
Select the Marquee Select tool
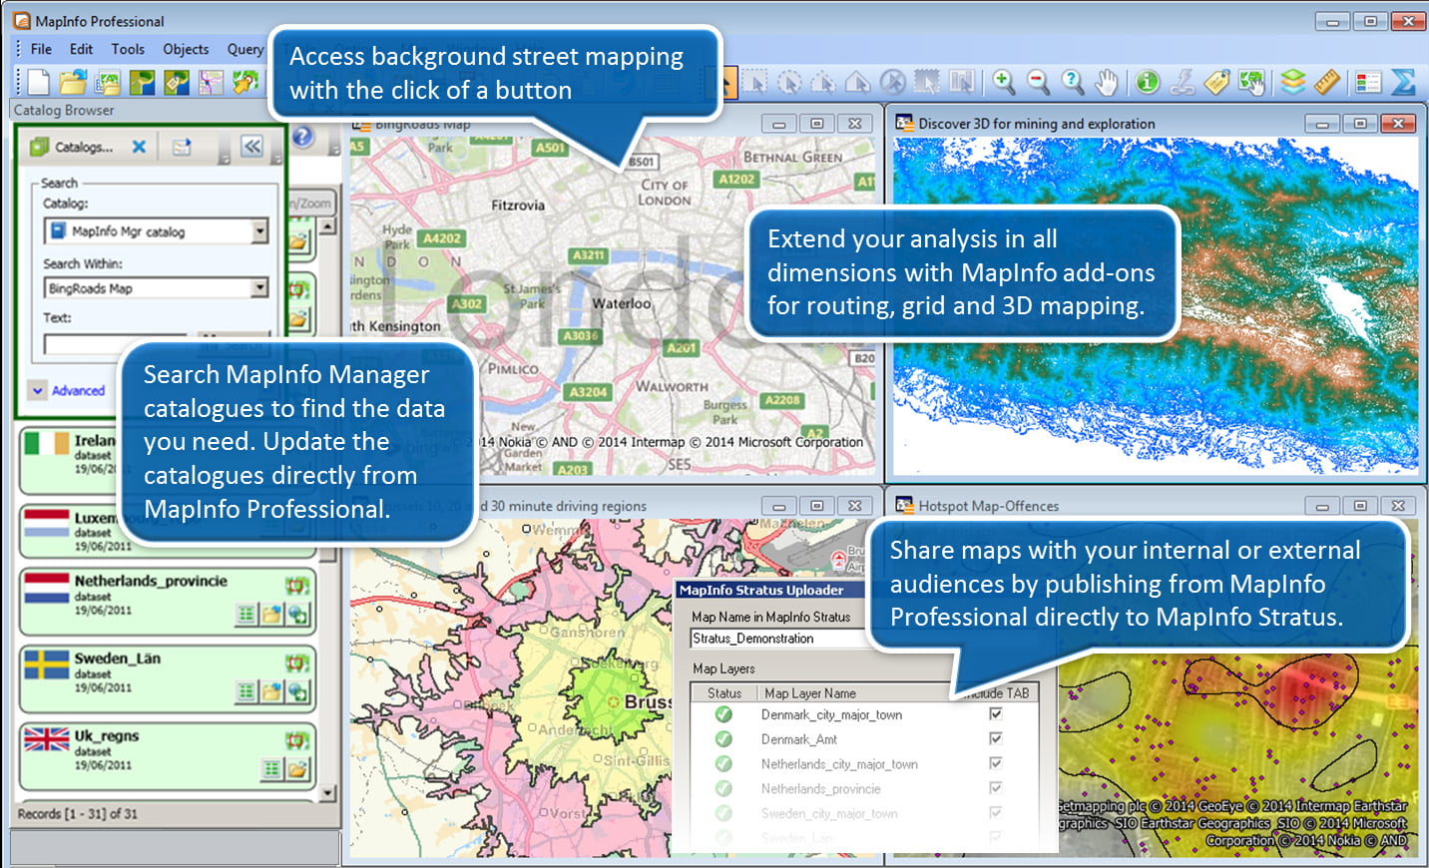pyautogui.click(x=755, y=82)
